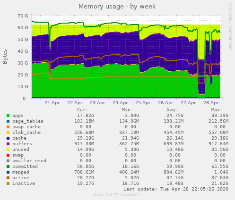The width and height of the screenshot is (235, 200).
Task: Click the apps max value 30.39G
Action: point(220,116)
